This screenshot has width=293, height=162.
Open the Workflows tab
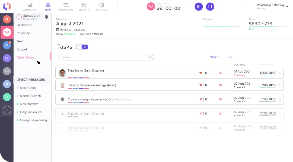pos(66,7)
